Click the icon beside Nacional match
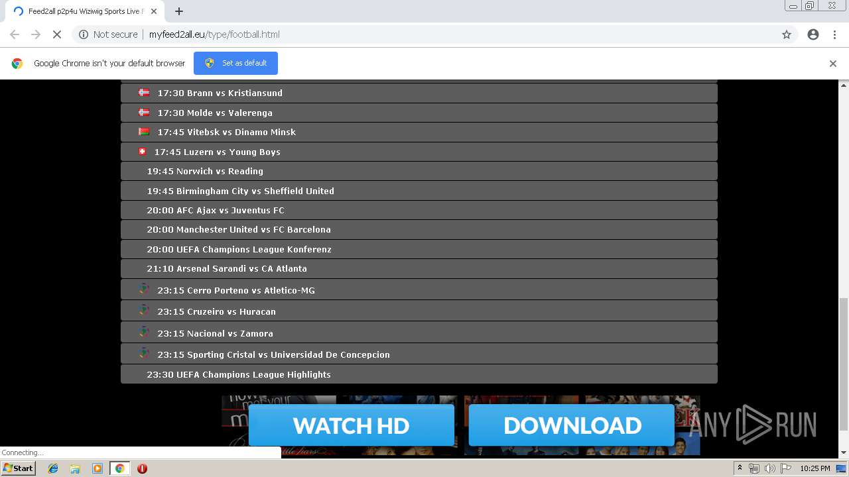This screenshot has width=849, height=477. coord(144,331)
